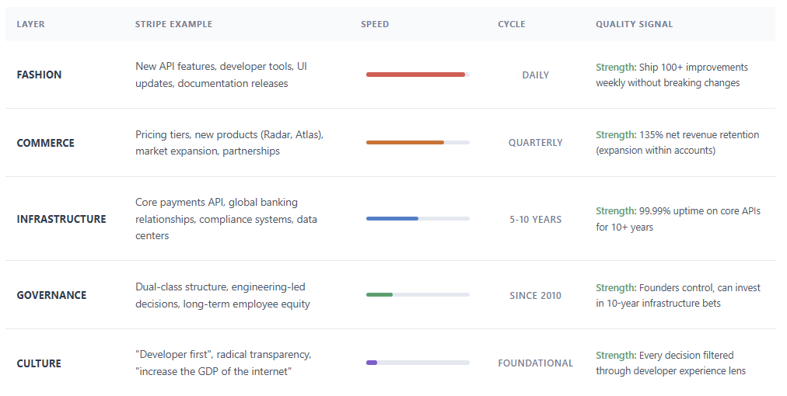Click the red Fashion speed bar
This screenshot has height=396, width=787.
coord(415,75)
